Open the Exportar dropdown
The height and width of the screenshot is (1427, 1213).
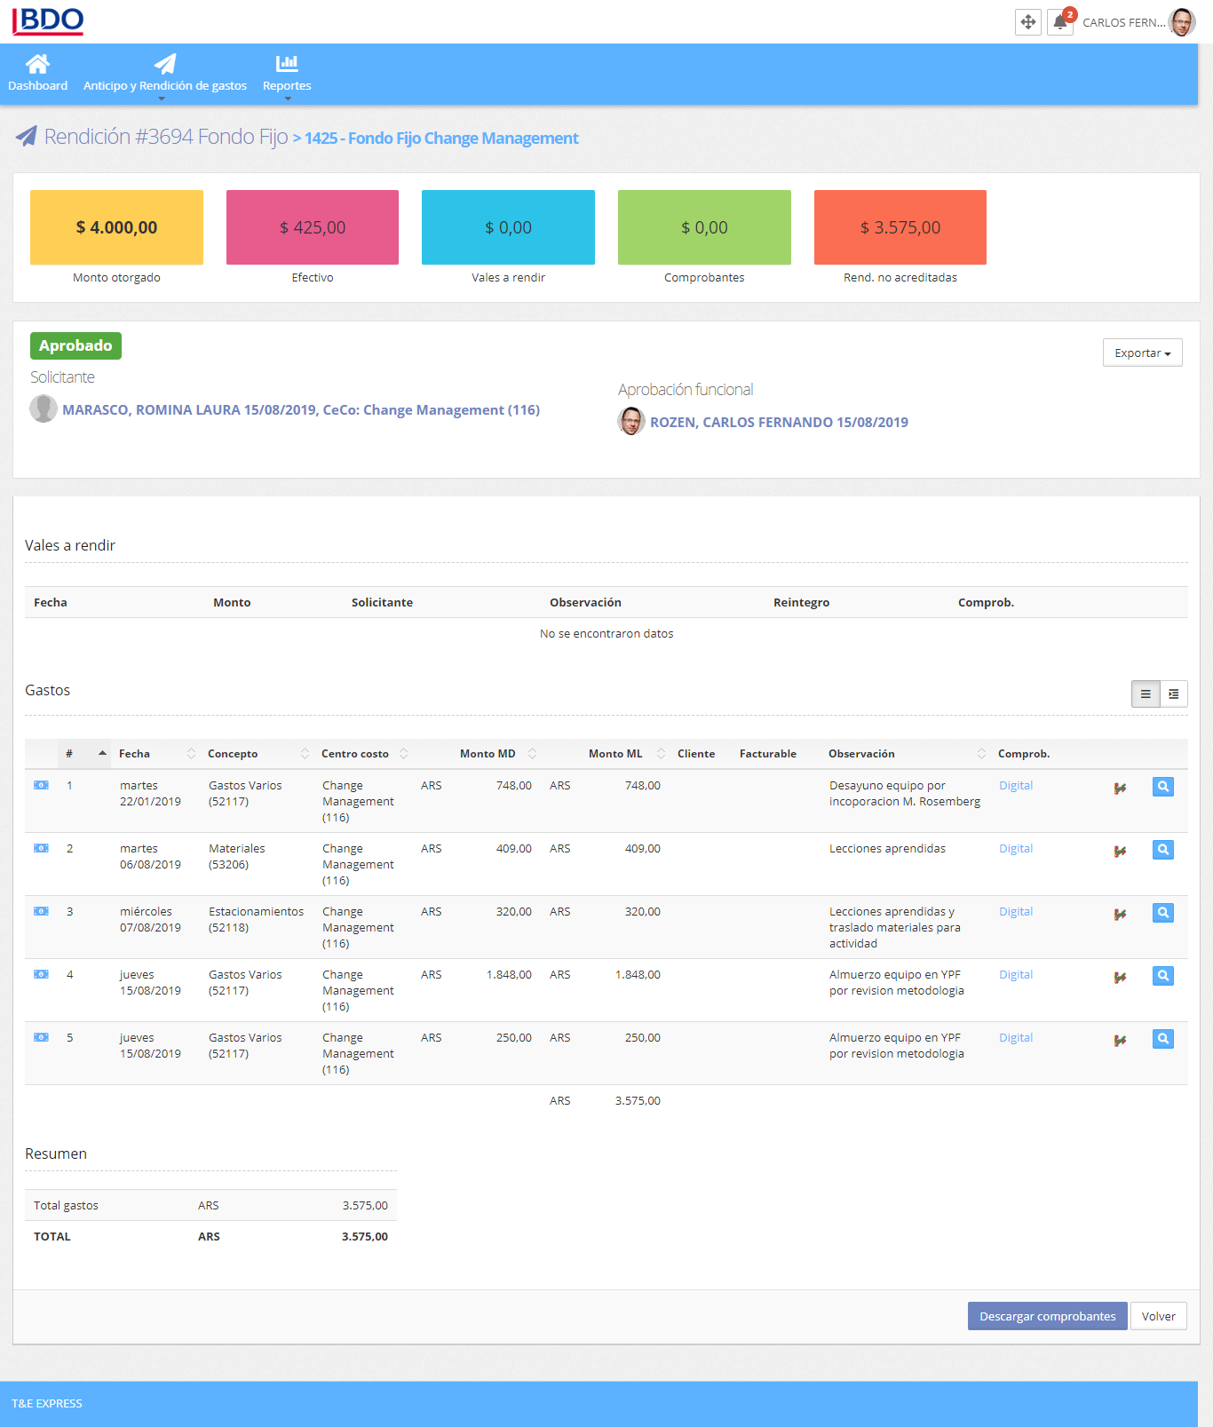click(x=1142, y=353)
